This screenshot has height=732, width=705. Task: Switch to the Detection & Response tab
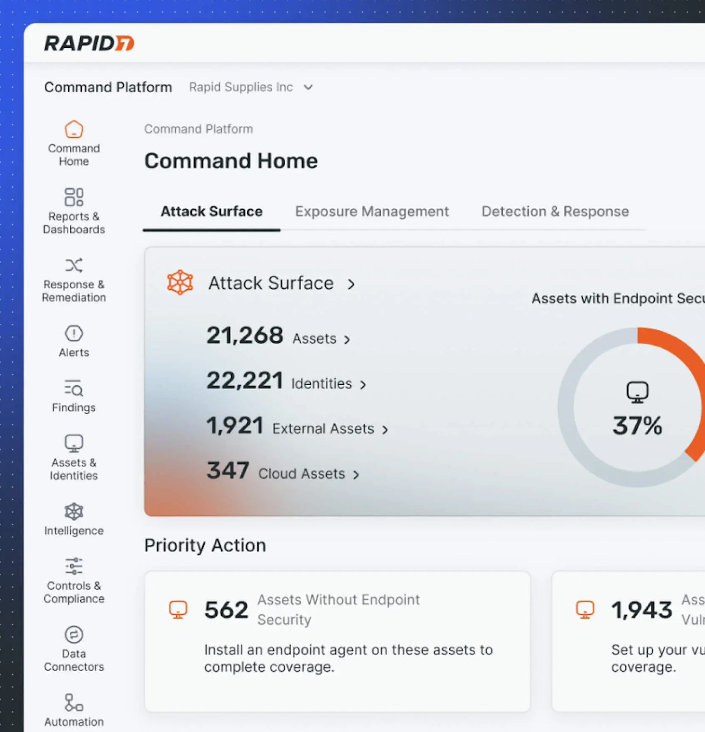coord(555,212)
